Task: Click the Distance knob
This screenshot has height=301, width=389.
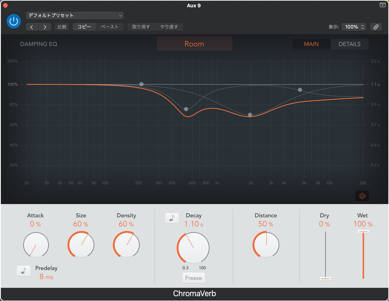Action: click(x=266, y=245)
